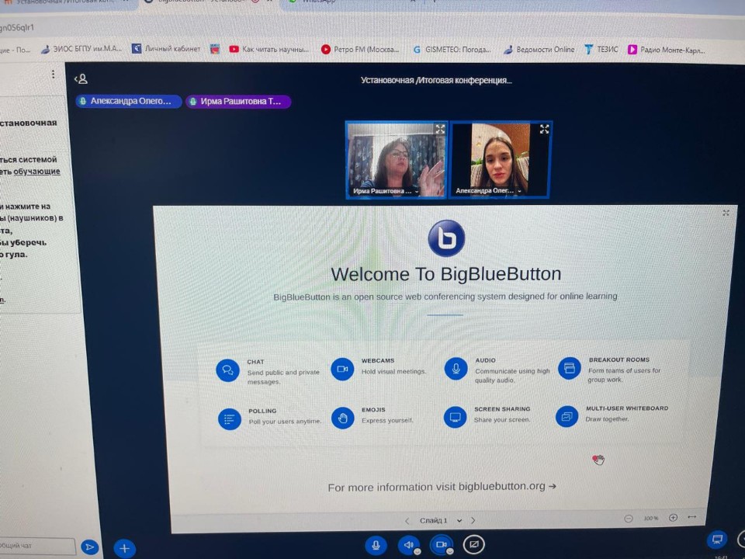Go to the next slide
This screenshot has width=745, height=559.
coord(473,520)
